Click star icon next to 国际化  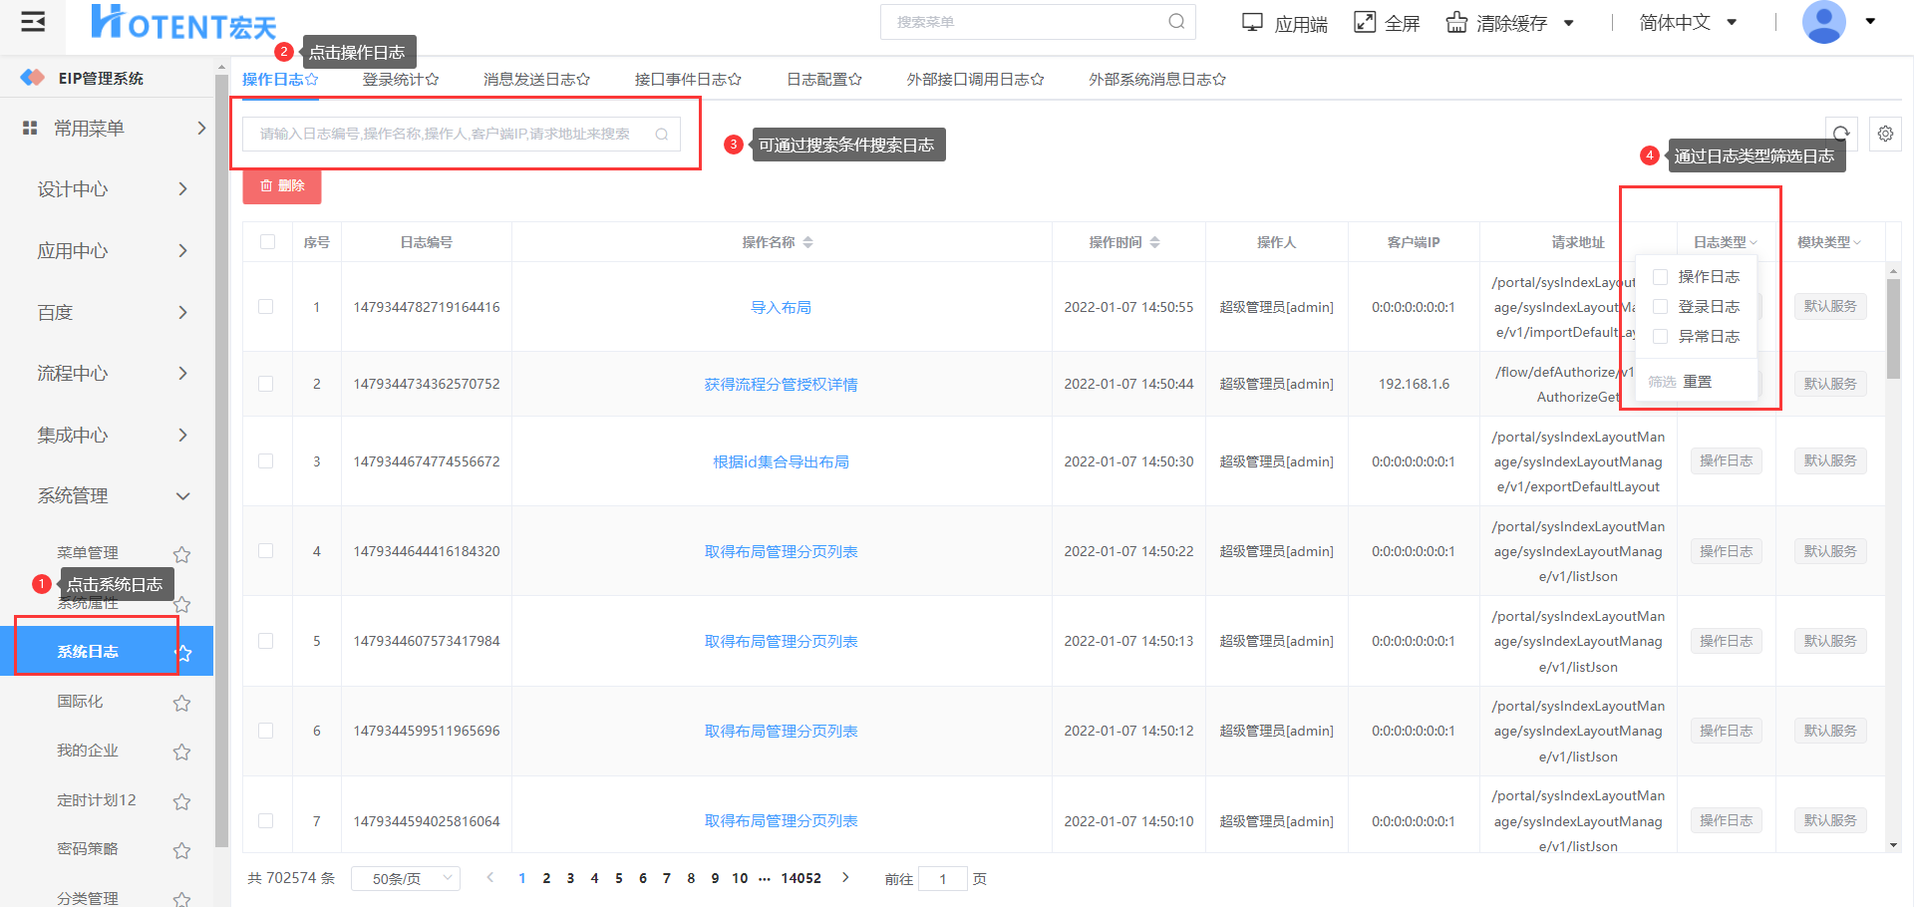coord(181,703)
